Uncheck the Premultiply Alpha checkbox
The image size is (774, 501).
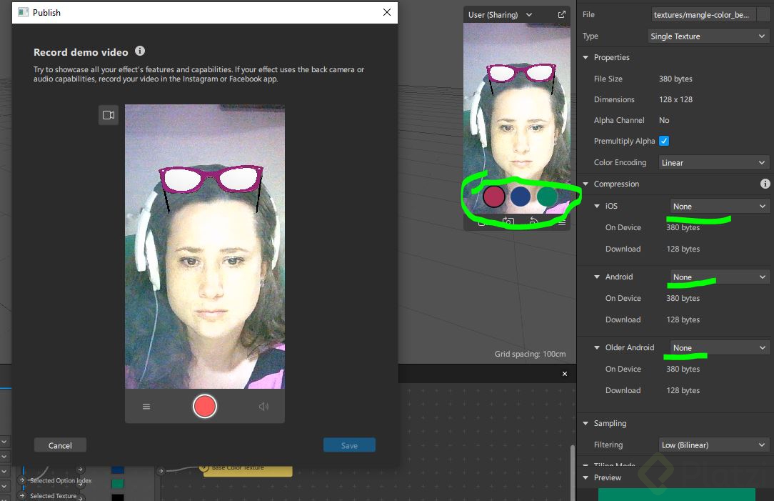coord(665,141)
